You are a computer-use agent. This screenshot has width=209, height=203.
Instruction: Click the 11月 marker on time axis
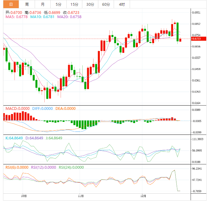coord(80,196)
